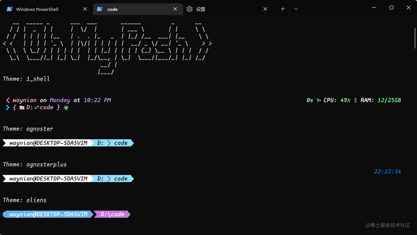Click the 0s execution time text

310,100
